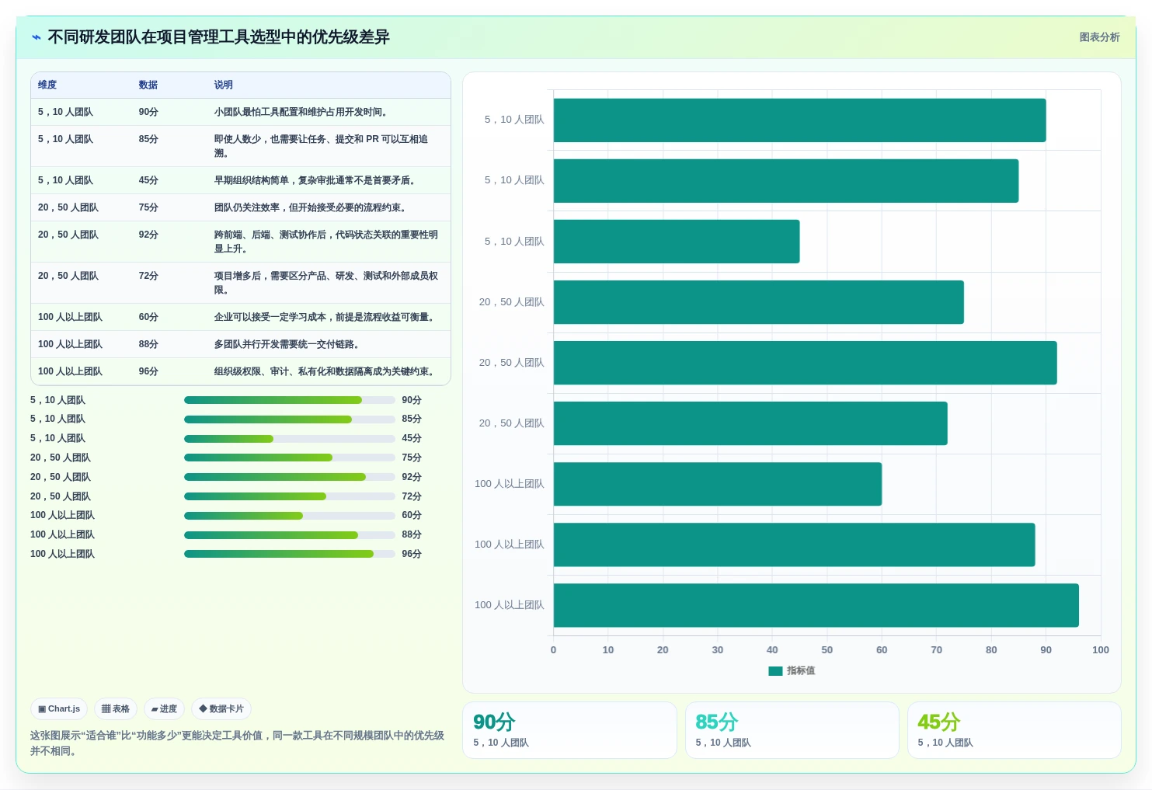Screen dimensions: 1152x790
Task: Click the 维度 column header
Action: (47, 85)
